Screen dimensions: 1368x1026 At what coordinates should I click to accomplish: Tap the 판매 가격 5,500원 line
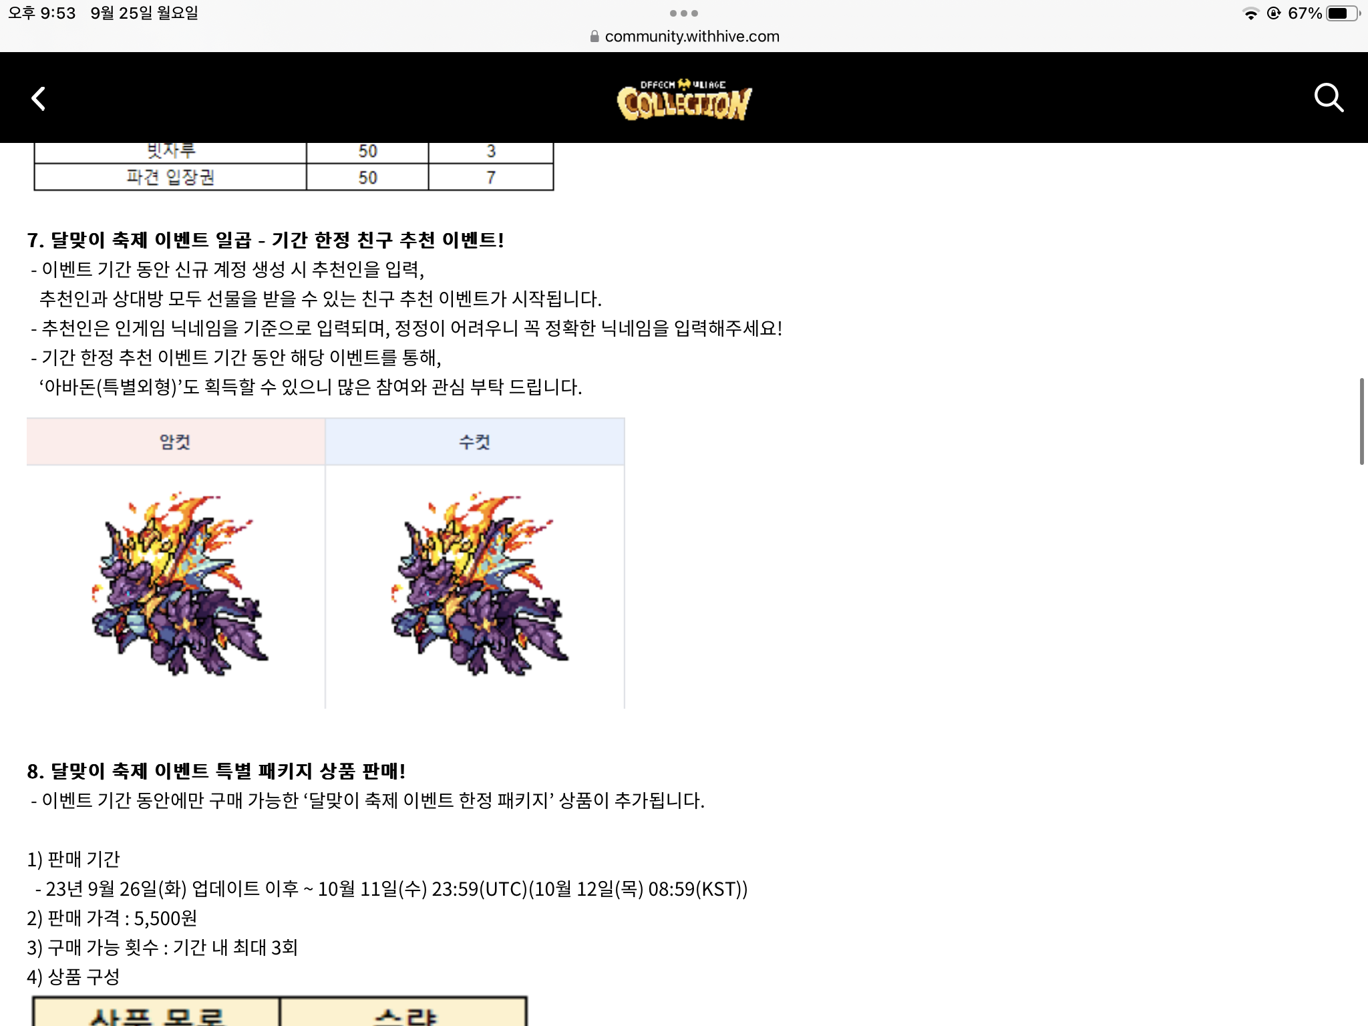pyautogui.click(x=112, y=918)
